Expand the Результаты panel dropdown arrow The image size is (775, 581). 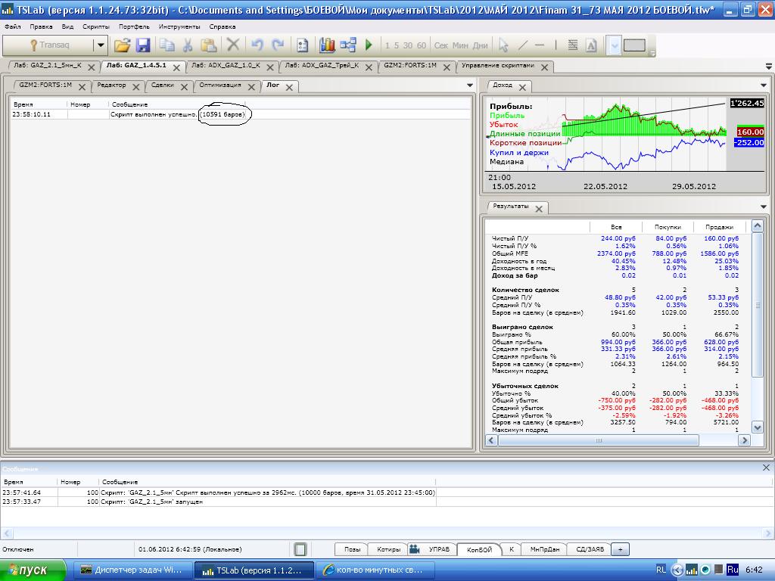tap(763, 207)
